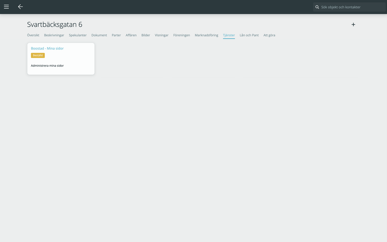Go back with the left arrow

[x=21, y=7]
